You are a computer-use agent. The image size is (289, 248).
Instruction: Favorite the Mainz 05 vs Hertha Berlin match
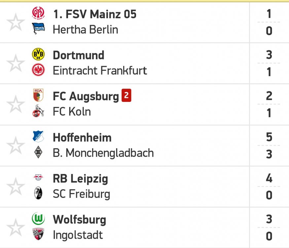pos(16,22)
